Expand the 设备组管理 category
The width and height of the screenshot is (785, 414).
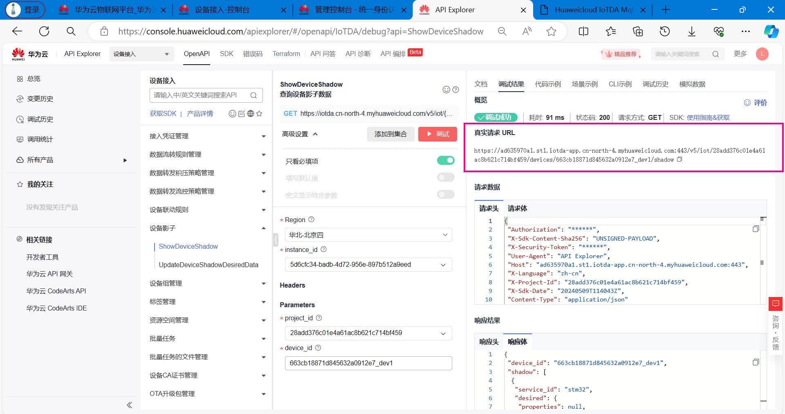pyautogui.click(x=207, y=283)
